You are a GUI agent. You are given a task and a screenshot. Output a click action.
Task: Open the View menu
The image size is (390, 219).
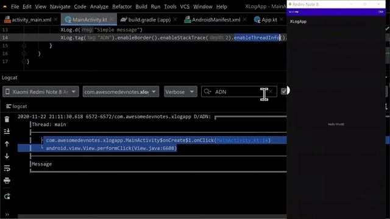coord(41,7)
